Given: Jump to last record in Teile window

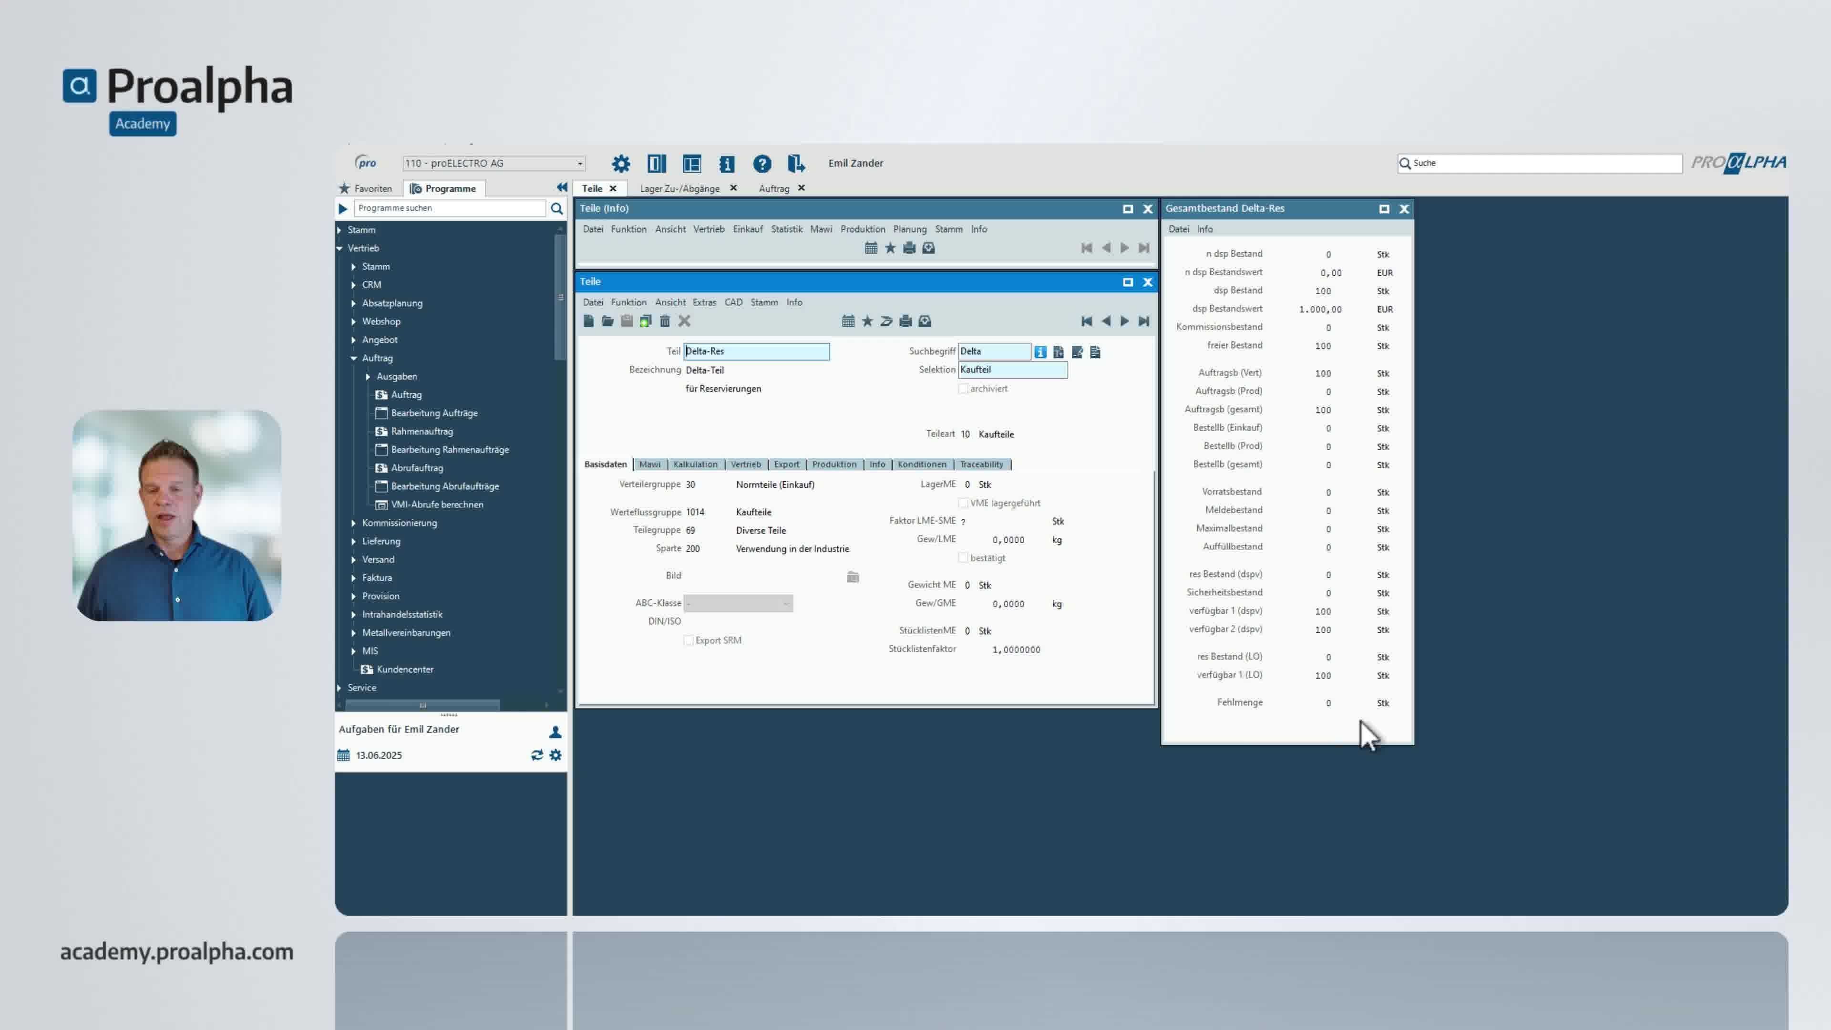Looking at the screenshot, I should 1144,321.
